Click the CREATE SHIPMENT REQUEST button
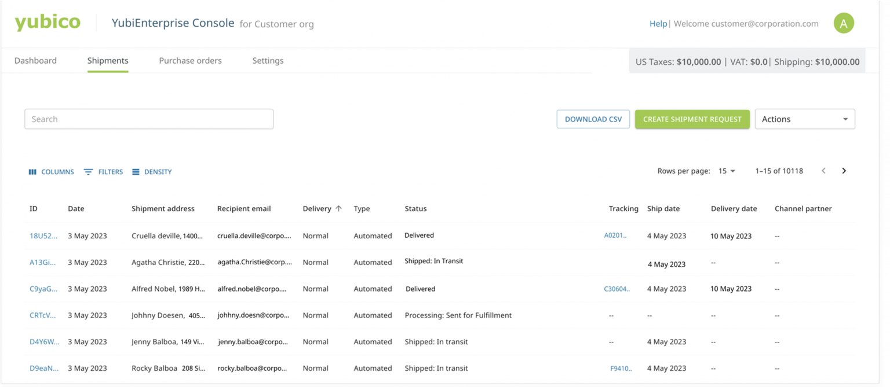The height and width of the screenshot is (387, 890). coord(692,119)
